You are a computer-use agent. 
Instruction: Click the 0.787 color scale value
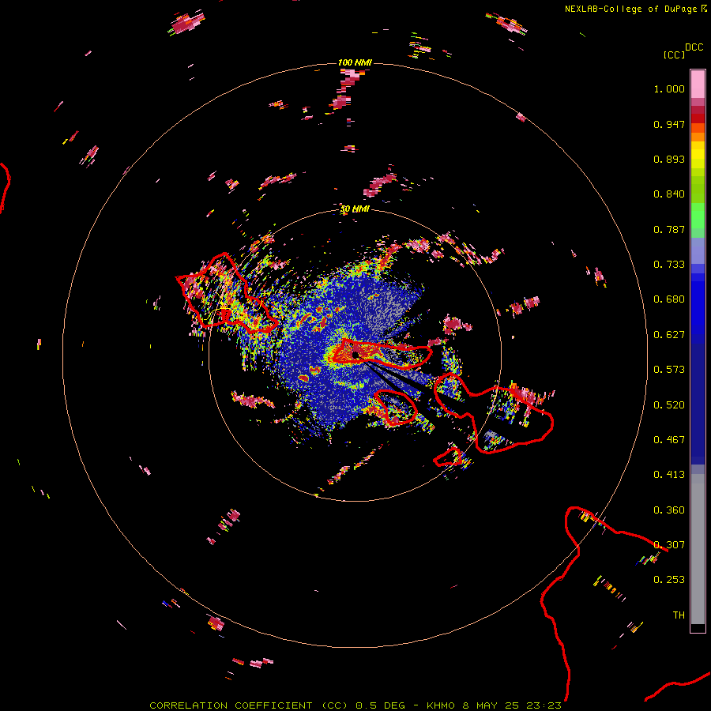point(669,229)
